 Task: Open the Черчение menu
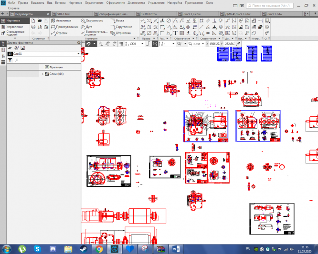click(75, 3)
